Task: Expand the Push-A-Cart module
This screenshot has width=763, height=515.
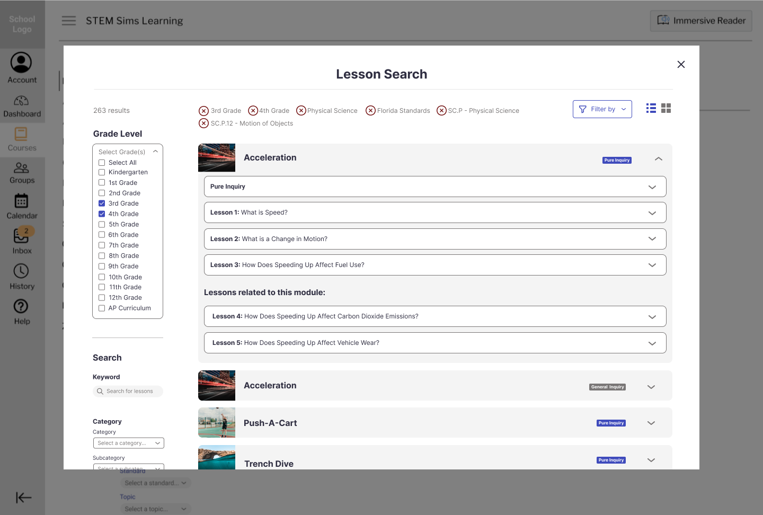Action: click(651, 423)
